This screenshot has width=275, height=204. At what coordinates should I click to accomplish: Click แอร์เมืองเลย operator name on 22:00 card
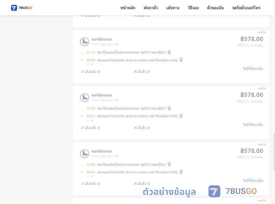(x=101, y=151)
